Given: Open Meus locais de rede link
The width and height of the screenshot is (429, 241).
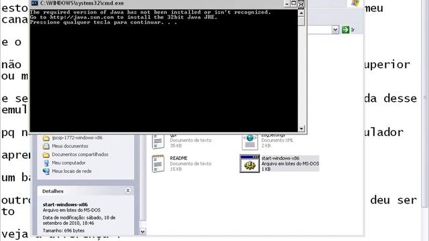Looking at the screenshot, I should point(72,171).
